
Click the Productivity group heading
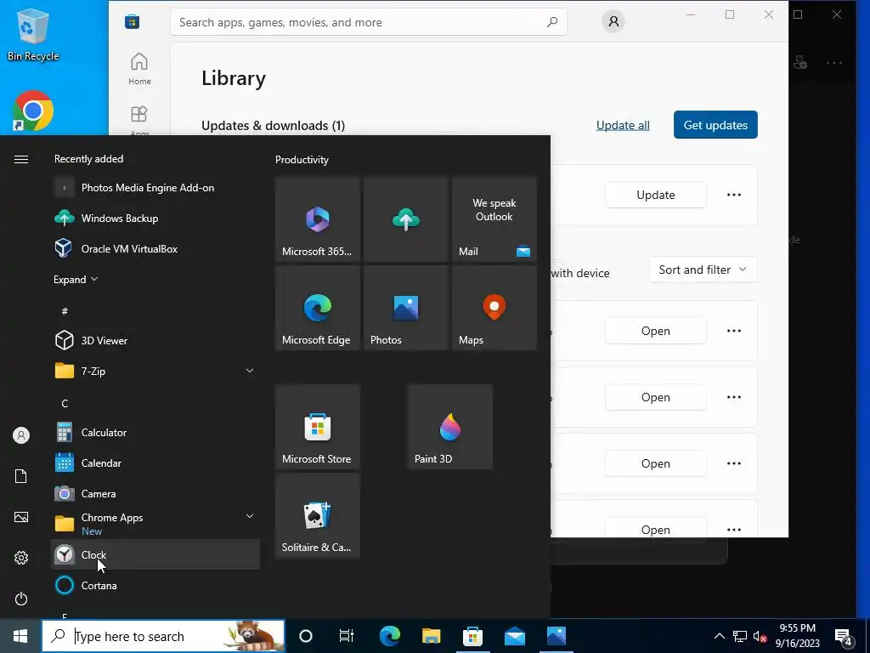coord(302,159)
